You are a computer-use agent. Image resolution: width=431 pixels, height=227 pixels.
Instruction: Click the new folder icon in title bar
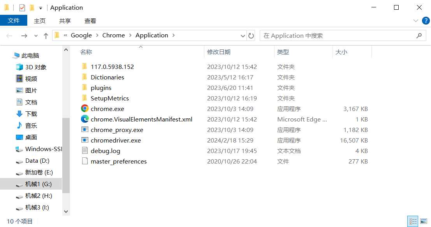tap(32, 7)
